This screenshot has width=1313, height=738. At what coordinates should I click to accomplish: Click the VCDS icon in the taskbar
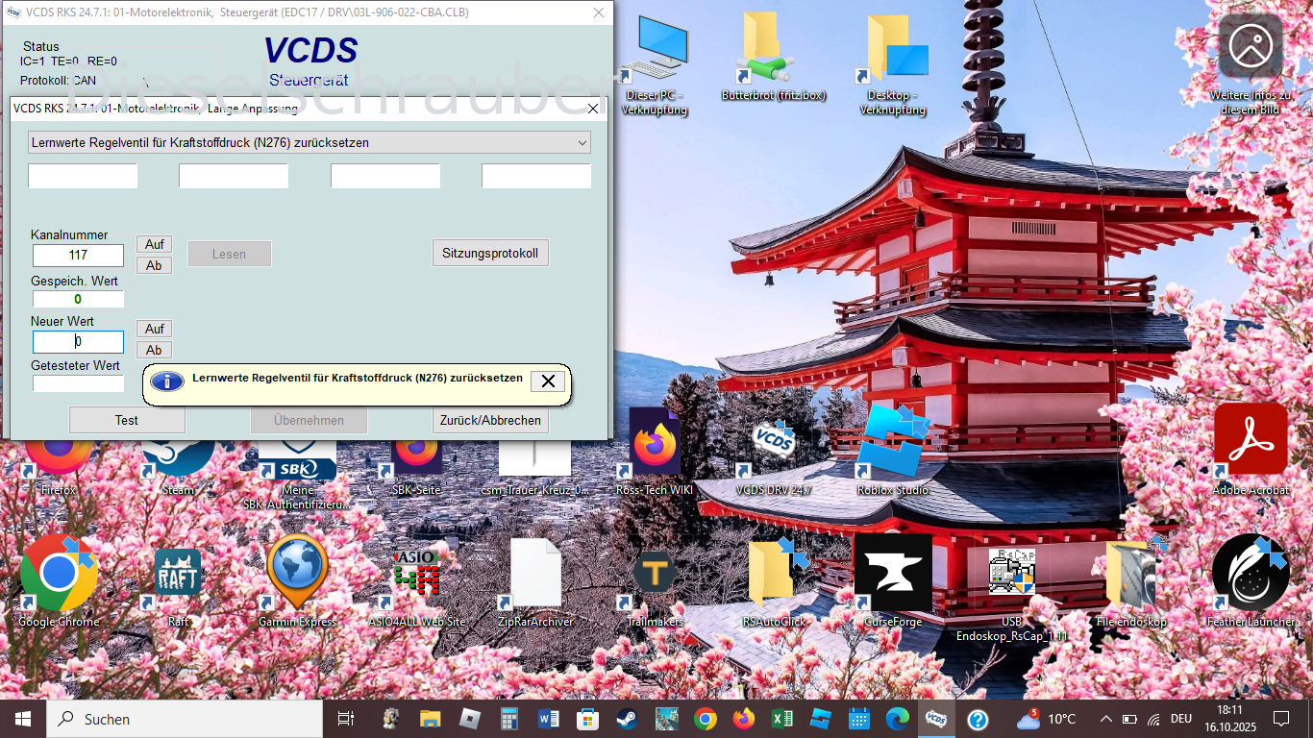[935, 719]
